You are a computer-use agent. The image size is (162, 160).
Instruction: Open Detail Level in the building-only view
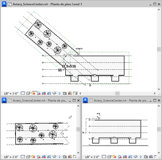(104, 157)
